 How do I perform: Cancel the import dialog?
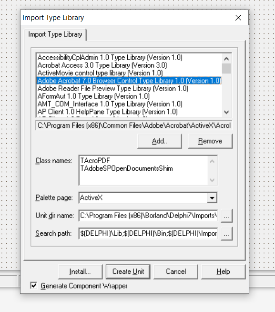[176, 271]
